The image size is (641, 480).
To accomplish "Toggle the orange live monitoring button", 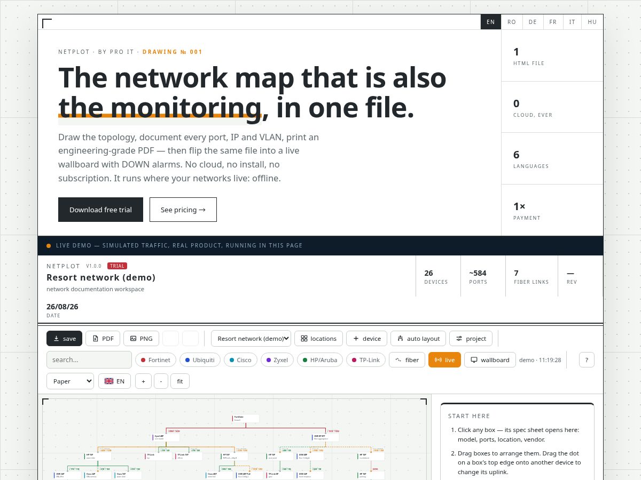I will pyautogui.click(x=444, y=360).
